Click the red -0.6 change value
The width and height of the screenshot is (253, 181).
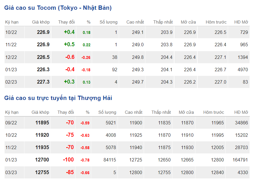(x=70, y=57)
